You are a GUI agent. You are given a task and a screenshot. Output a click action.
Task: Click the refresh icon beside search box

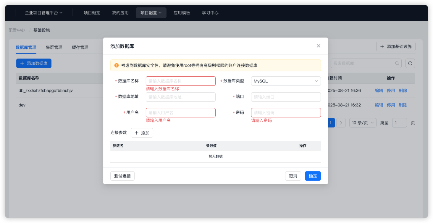pos(410,63)
